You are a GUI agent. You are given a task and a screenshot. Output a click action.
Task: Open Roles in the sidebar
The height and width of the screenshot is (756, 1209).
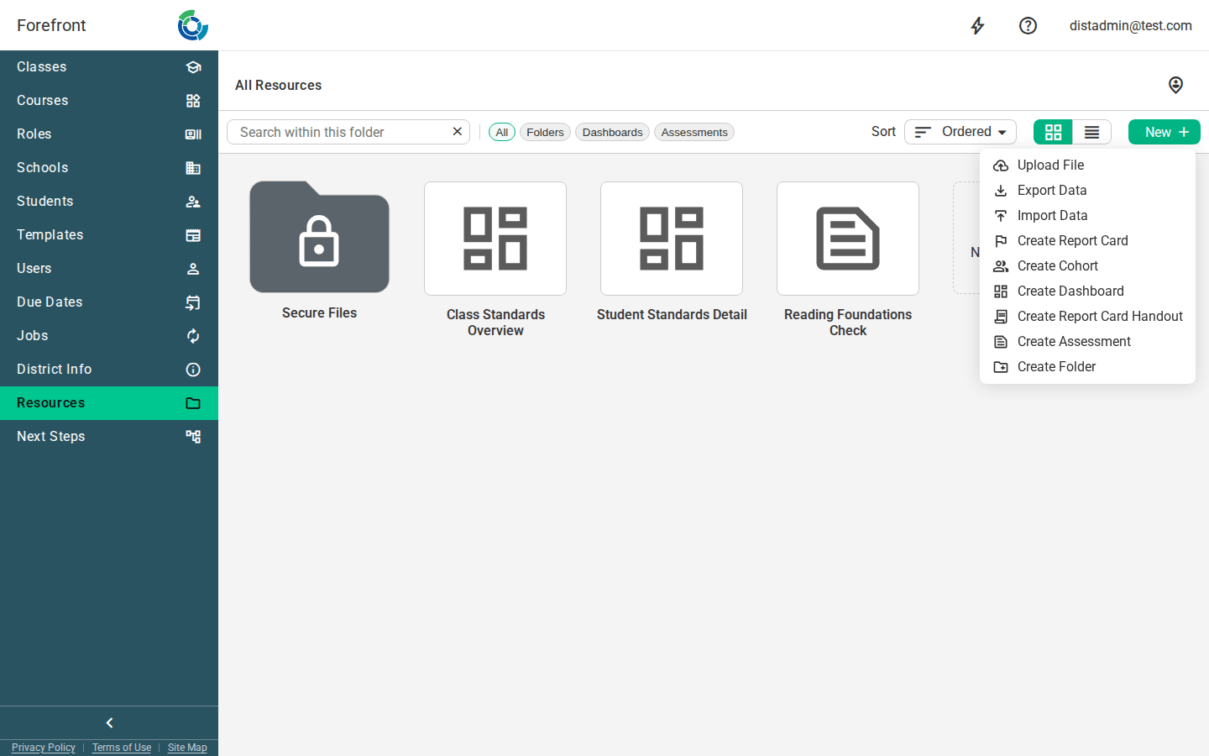(109, 134)
